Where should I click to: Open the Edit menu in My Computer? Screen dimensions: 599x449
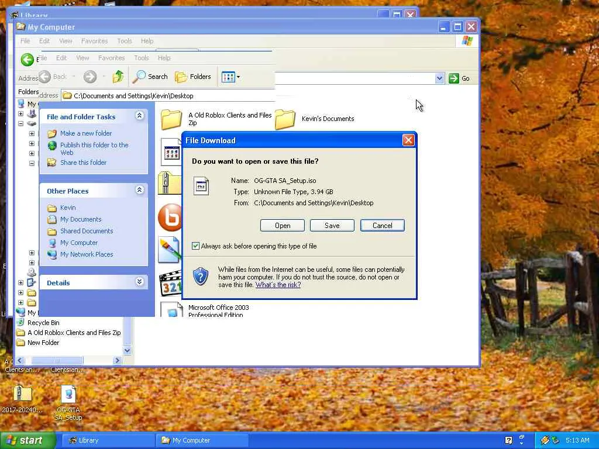click(x=44, y=41)
